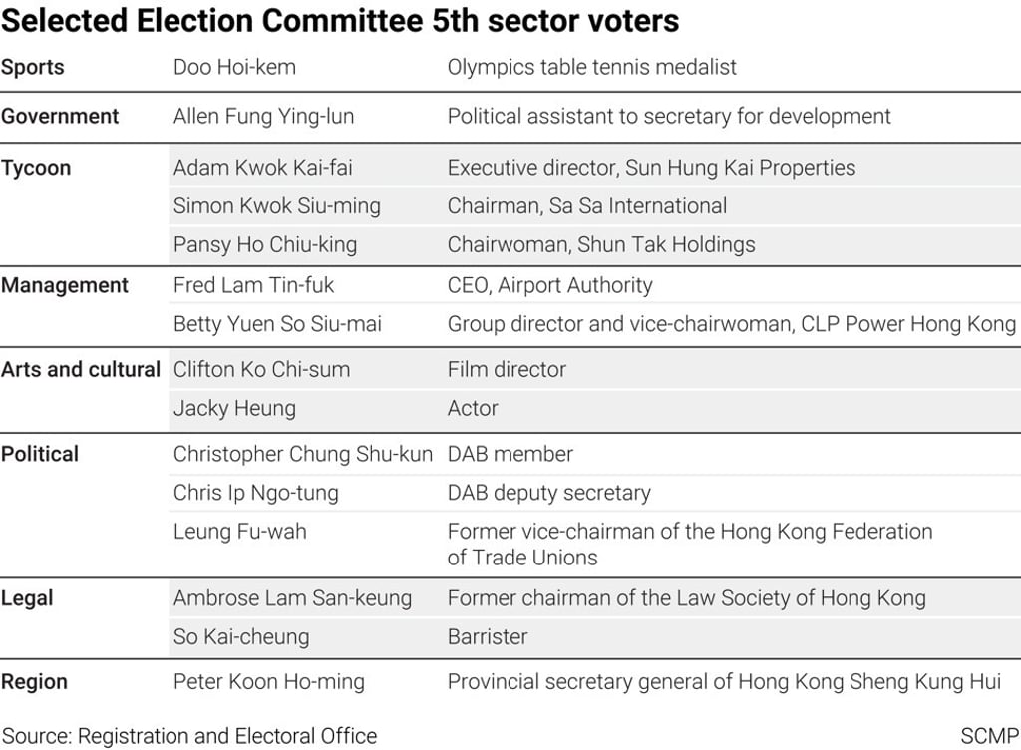
Task: Select the name 'Pansy Ho Chiu-king'
Action: (264, 244)
